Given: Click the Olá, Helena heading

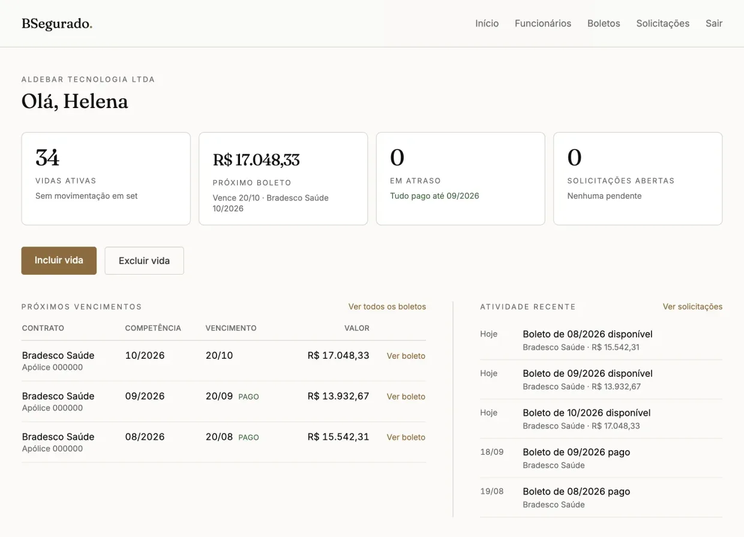Looking at the screenshot, I should (x=75, y=101).
